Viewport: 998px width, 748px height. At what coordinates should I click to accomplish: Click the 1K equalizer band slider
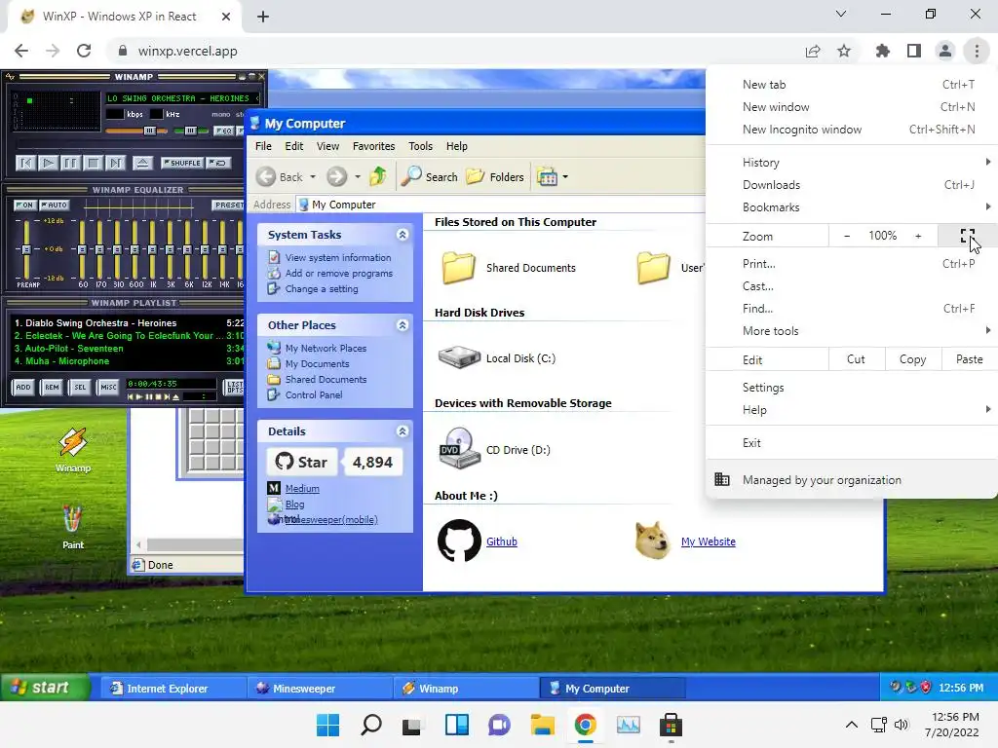153,248
